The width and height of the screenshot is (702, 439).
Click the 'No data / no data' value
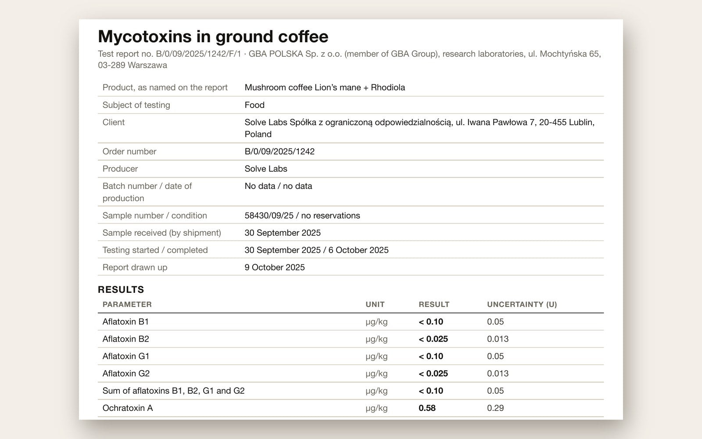(278, 186)
